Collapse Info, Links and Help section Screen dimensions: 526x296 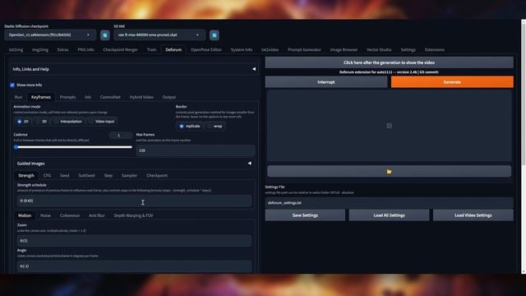[254, 69]
